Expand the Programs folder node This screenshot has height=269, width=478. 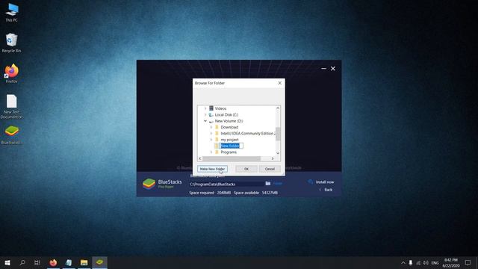[x=211, y=152]
